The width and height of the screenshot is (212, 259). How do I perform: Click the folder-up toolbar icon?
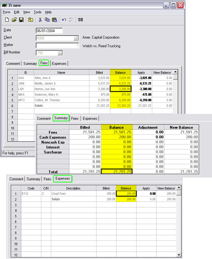31,20
